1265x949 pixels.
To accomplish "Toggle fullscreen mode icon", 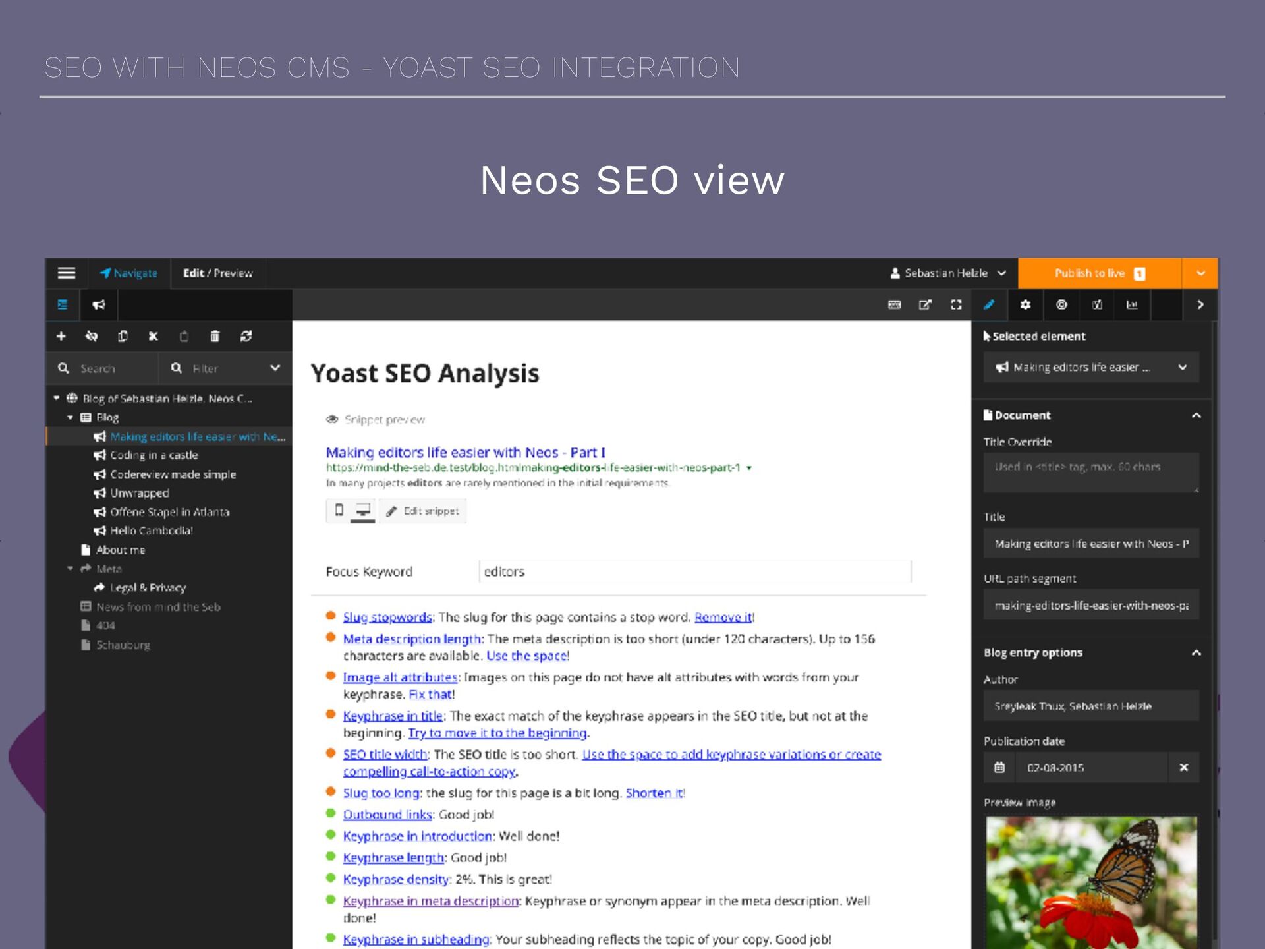I will (957, 304).
